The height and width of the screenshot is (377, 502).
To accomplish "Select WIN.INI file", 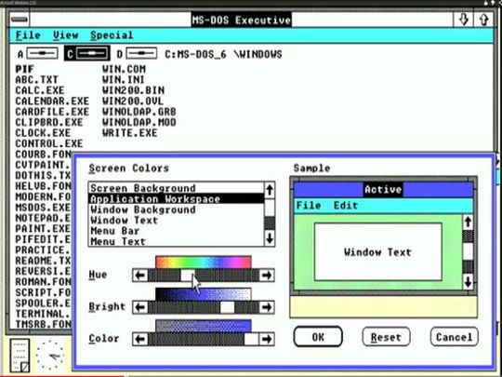I will click(124, 79).
